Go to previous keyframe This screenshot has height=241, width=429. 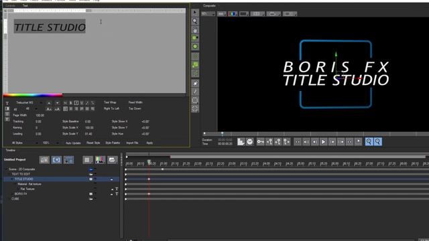pyautogui.click(x=269, y=141)
